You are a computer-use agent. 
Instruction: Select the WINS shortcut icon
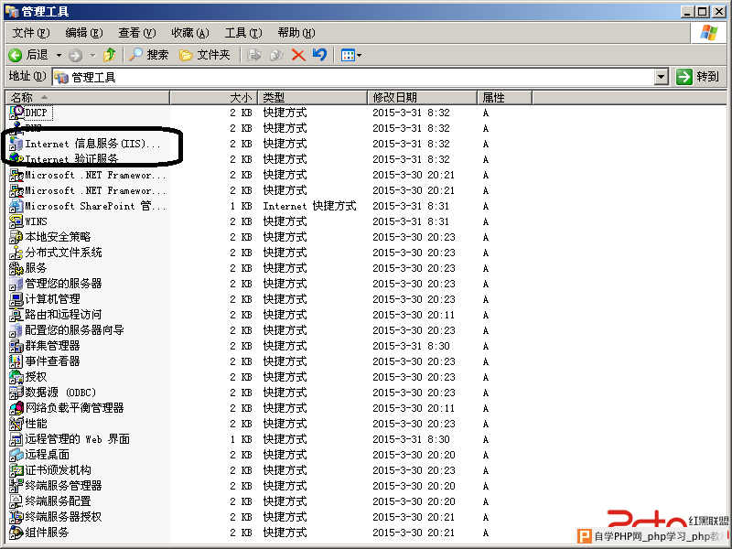16,221
